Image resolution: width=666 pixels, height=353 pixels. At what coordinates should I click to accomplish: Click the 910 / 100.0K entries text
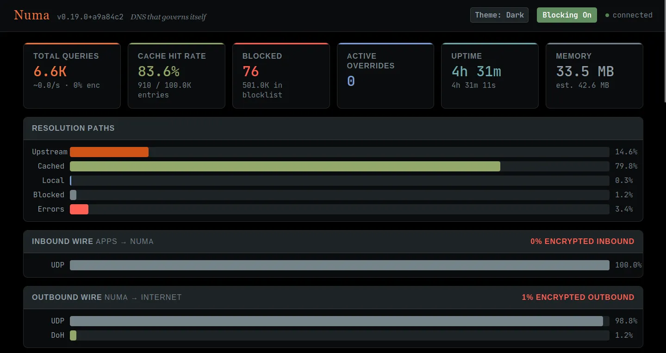click(x=164, y=90)
